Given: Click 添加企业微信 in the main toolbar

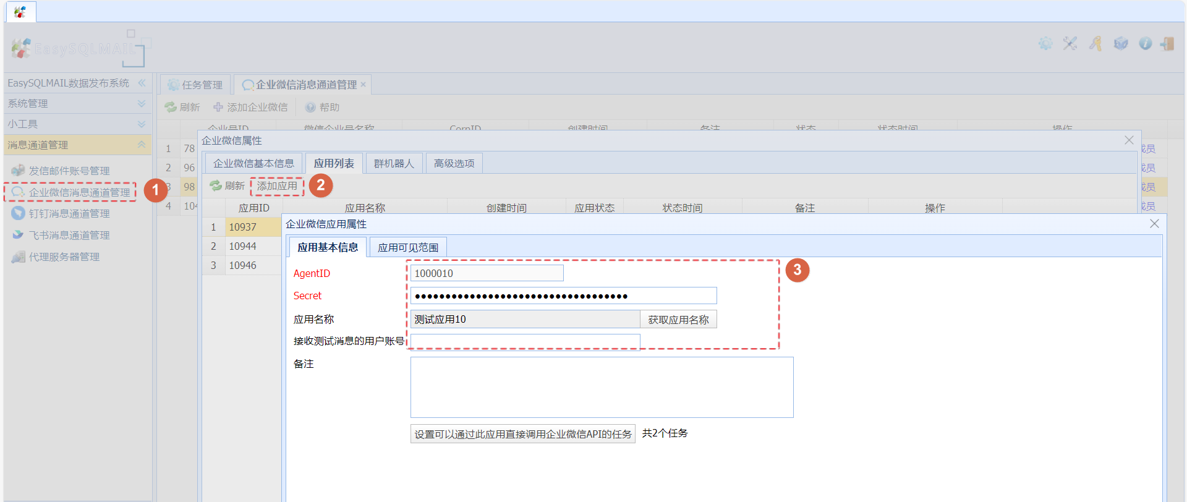Looking at the screenshot, I should click(x=257, y=107).
